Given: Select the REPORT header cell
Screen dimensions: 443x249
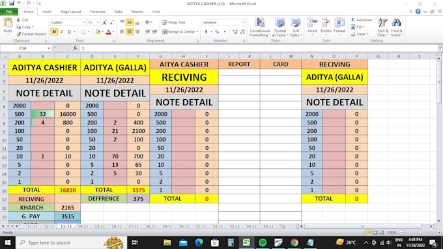Looking at the screenshot, I should (239, 64).
